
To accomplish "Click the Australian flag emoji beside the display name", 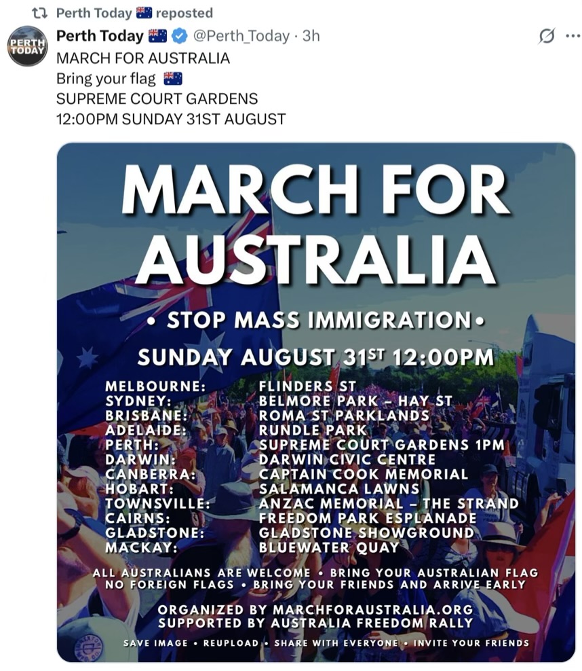I will click(x=157, y=37).
